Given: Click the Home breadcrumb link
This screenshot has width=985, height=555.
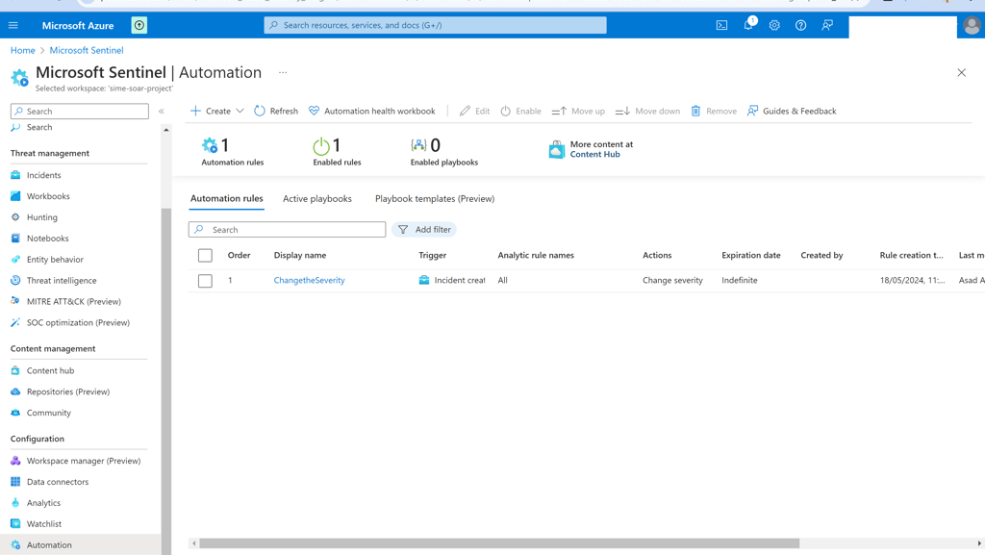Looking at the screenshot, I should pyautogui.click(x=23, y=50).
